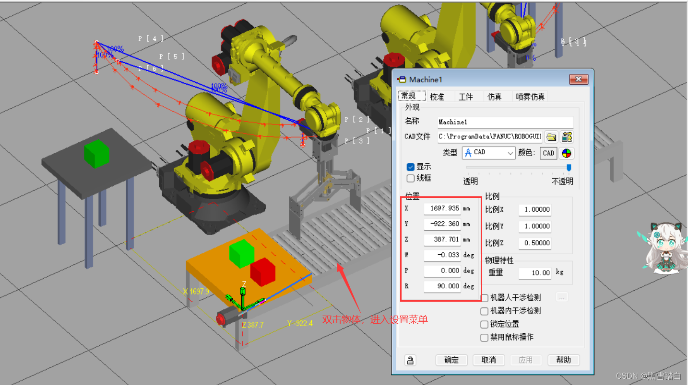Open help via the 帮助 button
This screenshot has width=688, height=385.
click(x=563, y=360)
